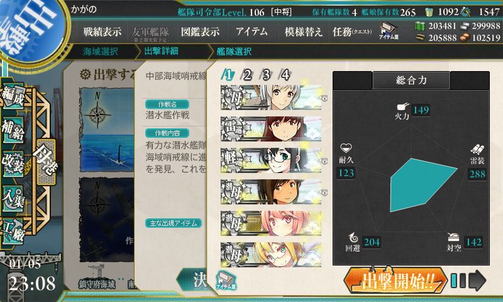Click the teal page indicator bar beside arrow
The width and height of the screenshot is (503, 302).
point(454,281)
